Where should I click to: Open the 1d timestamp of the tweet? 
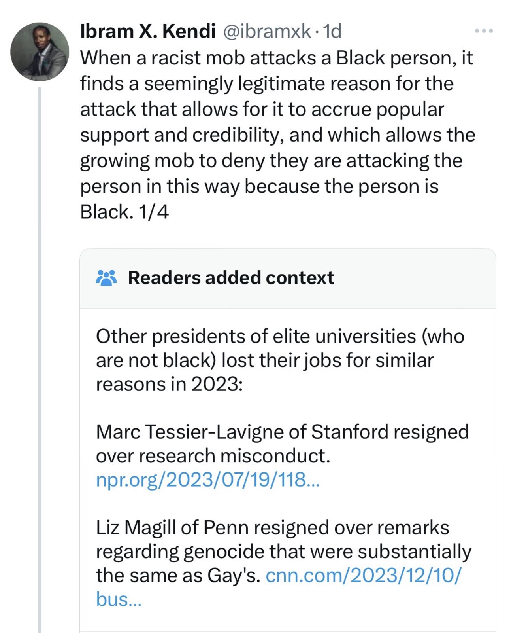(x=332, y=31)
